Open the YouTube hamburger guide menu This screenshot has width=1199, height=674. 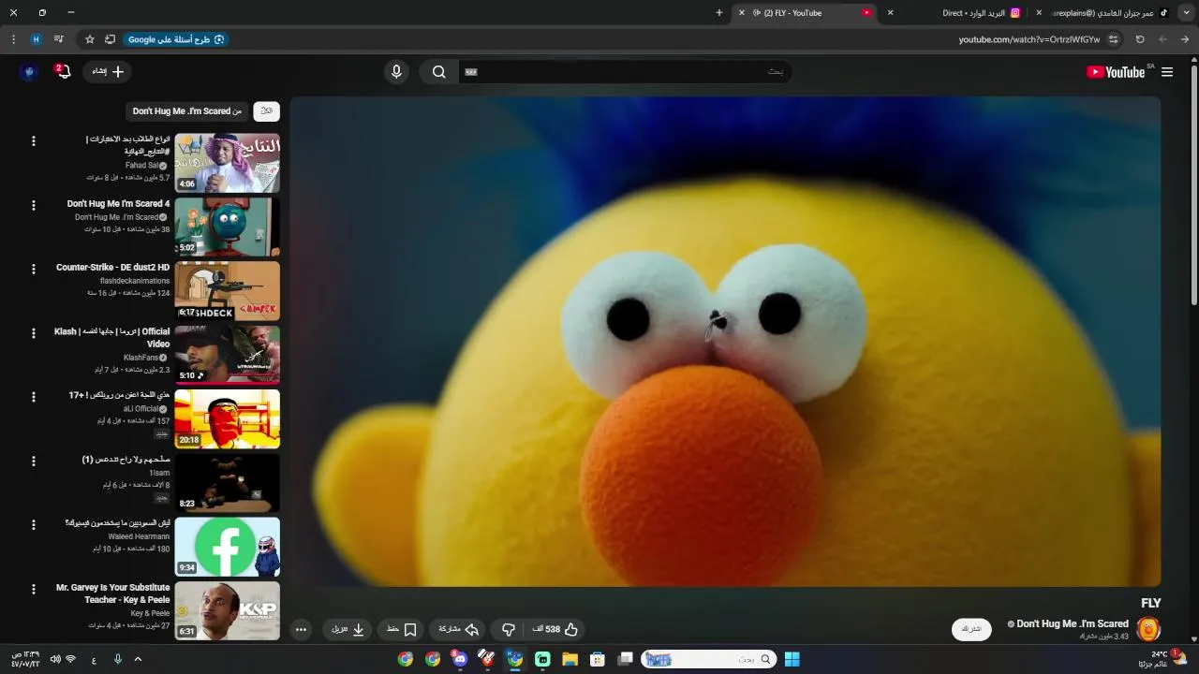point(1167,72)
